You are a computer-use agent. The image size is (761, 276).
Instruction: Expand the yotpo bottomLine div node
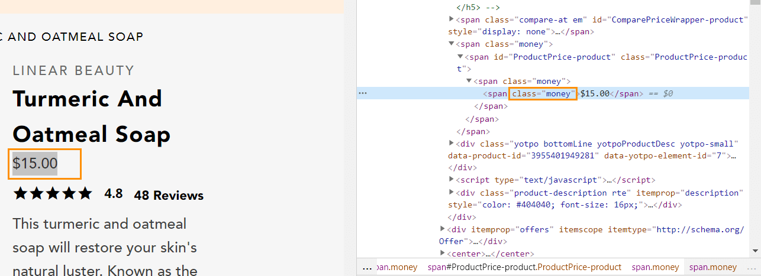[x=452, y=144]
